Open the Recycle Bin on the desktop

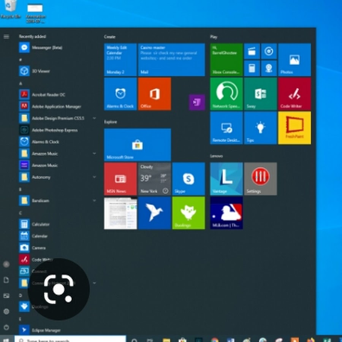click(x=10, y=9)
